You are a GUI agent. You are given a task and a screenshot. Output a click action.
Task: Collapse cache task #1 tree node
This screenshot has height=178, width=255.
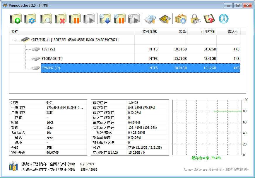tap(15, 40)
